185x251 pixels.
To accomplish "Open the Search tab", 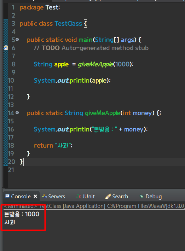I will coord(117,197).
